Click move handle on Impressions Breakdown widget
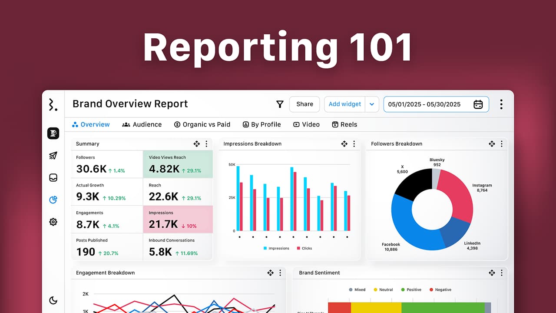 point(344,144)
